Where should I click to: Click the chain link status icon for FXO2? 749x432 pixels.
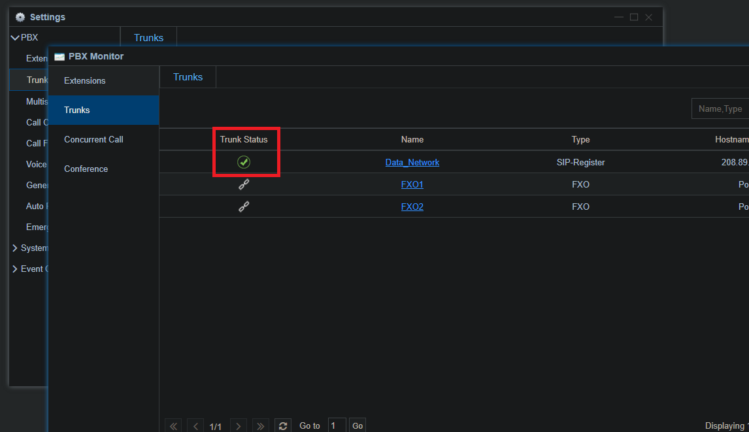(x=244, y=207)
